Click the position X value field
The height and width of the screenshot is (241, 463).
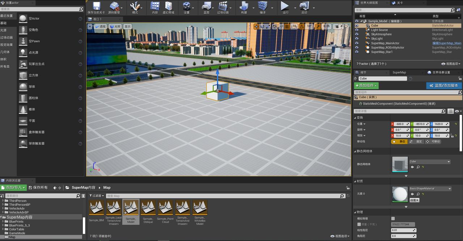click(400, 124)
